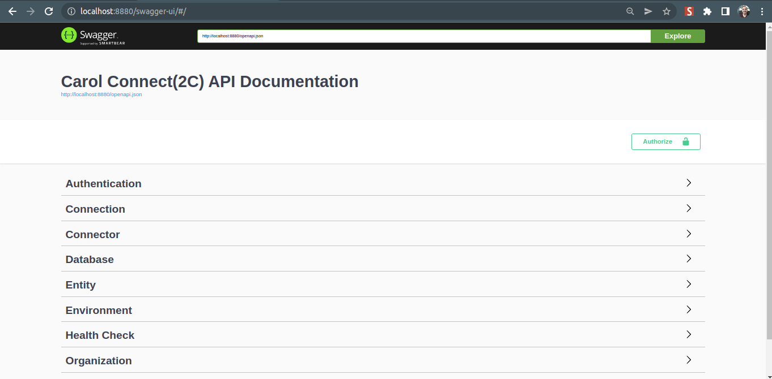
Task: Click the Swagger spec URL input field
Action: tap(423, 36)
